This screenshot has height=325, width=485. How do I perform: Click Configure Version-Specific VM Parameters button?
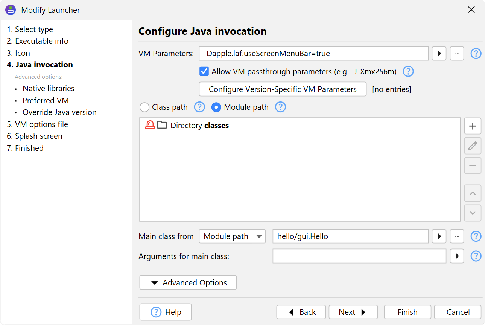(282, 89)
